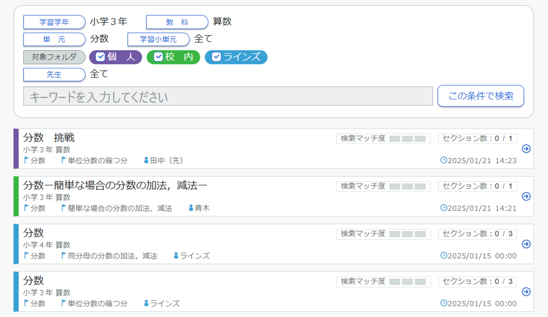
Task: Open the 小学4年 分数 result arrow
Action: (526, 244)
